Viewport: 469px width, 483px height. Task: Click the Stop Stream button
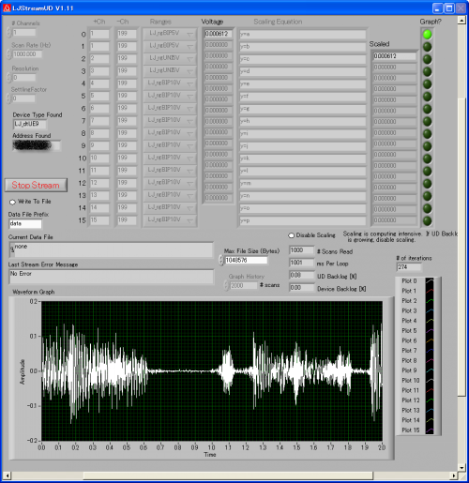36,185
